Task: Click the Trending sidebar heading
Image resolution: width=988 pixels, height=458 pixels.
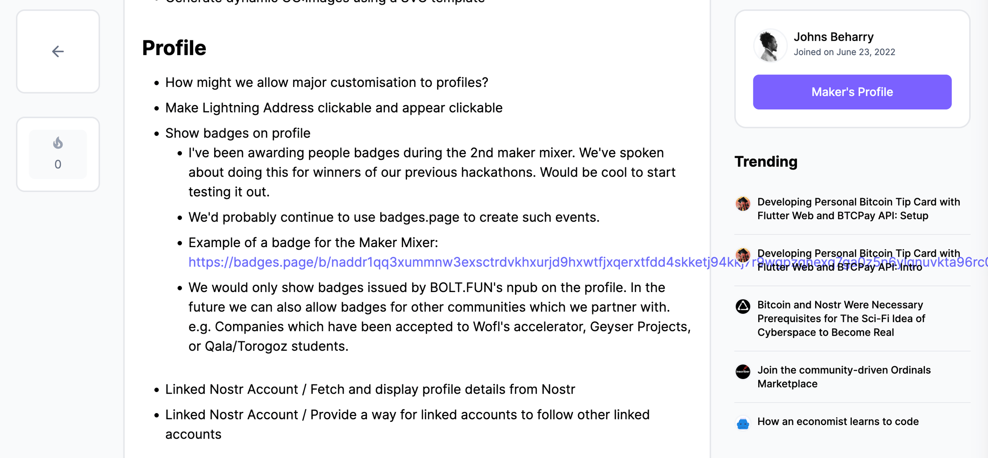Action: (766, 161)
